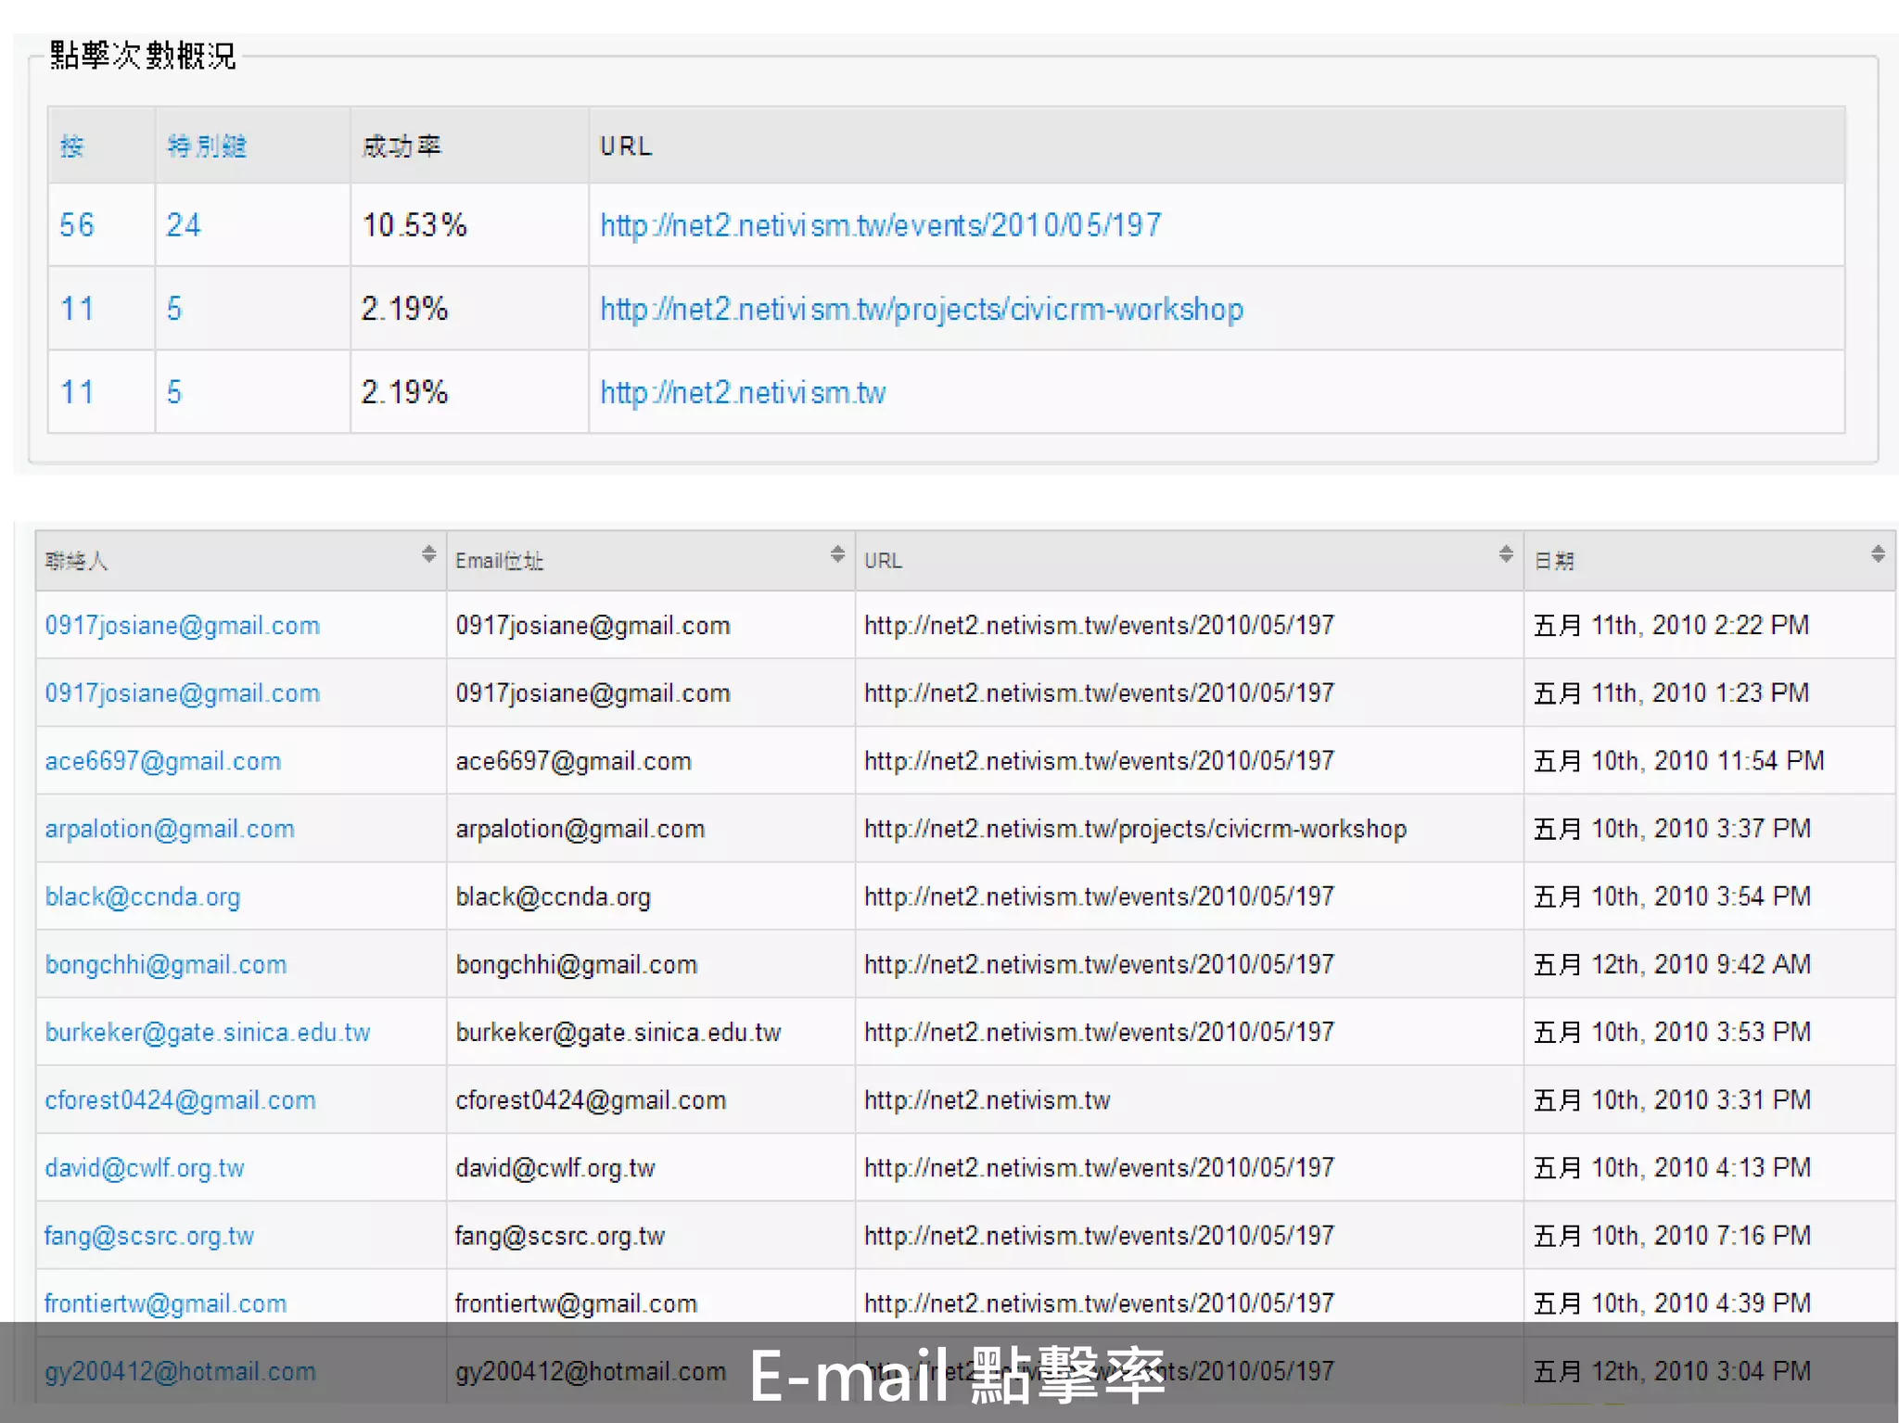Open contact arpalotion@gmail.com

click(170, 829)
